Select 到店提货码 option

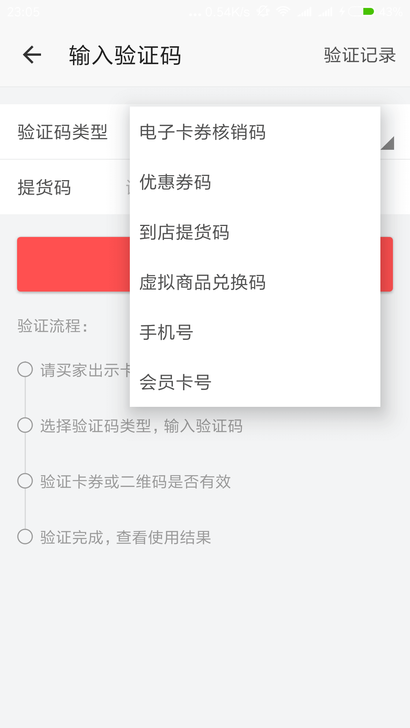255,232
